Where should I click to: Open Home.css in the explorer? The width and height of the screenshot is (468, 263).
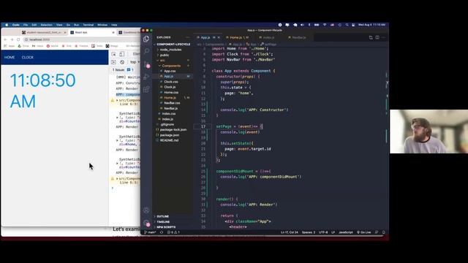[x=171, y=93]
